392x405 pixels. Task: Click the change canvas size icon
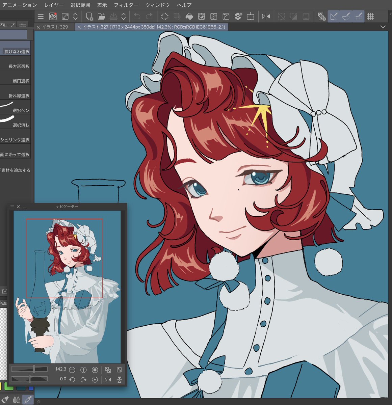226,16
